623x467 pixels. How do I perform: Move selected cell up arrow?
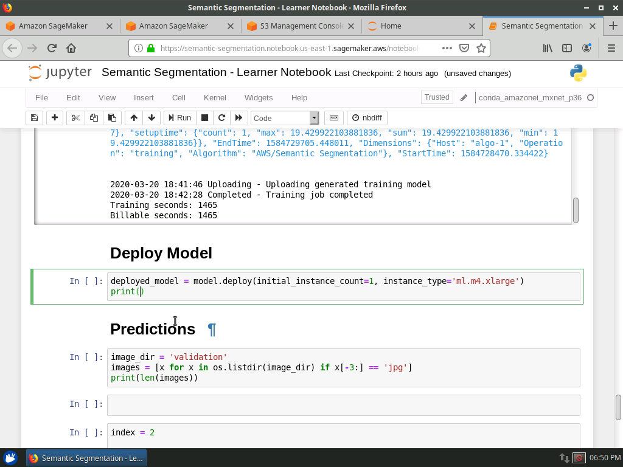[134, 118]
